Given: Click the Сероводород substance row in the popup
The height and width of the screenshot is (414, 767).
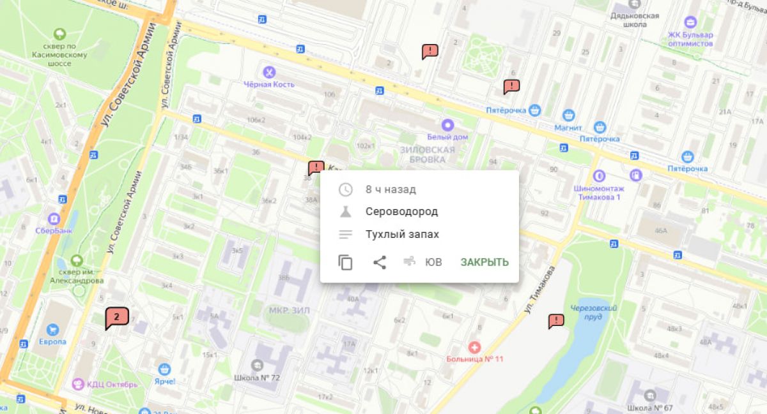Looking at the screenshot, I should [x=419, y=212].
